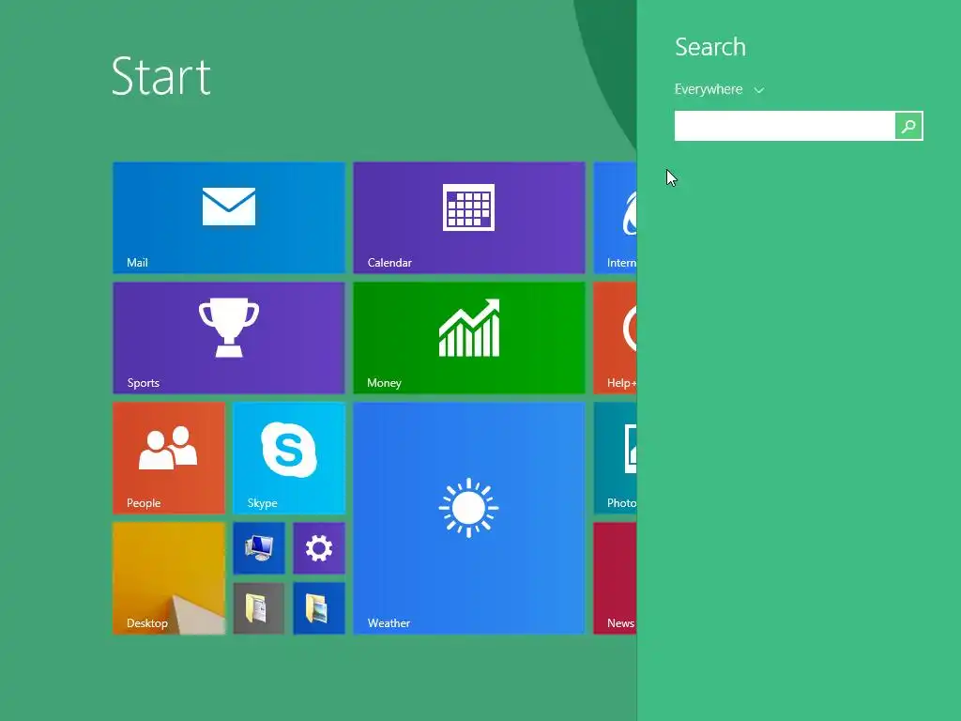Open the Internet Explorer tile
The image size is (961, 721).
pos(615,218)
